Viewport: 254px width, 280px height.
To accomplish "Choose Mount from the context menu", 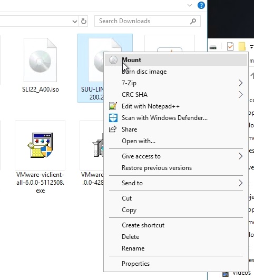I will [x=175, y=60].
